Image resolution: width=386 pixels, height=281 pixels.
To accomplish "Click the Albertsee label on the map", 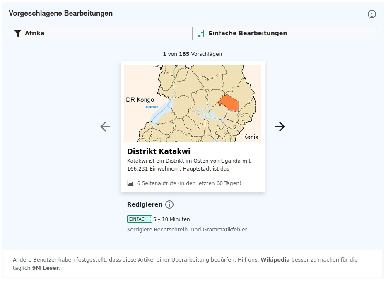I will pos(152,107).
